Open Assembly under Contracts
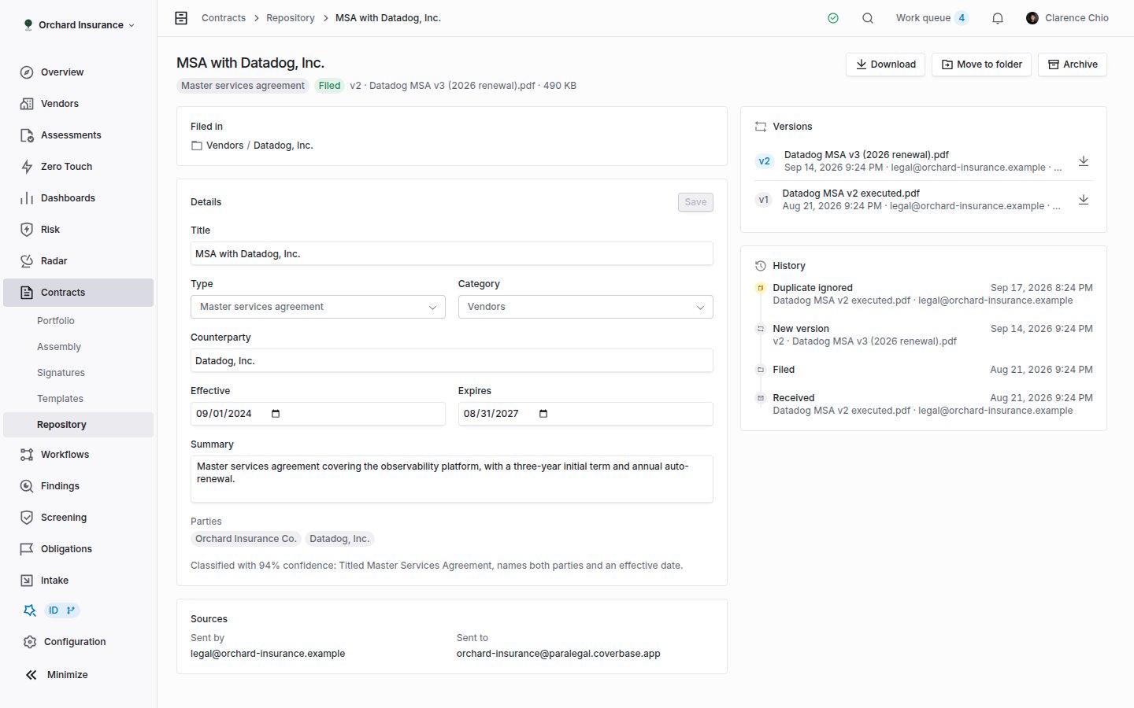The height and width of the screenshot is (708, 1134). 59,347
